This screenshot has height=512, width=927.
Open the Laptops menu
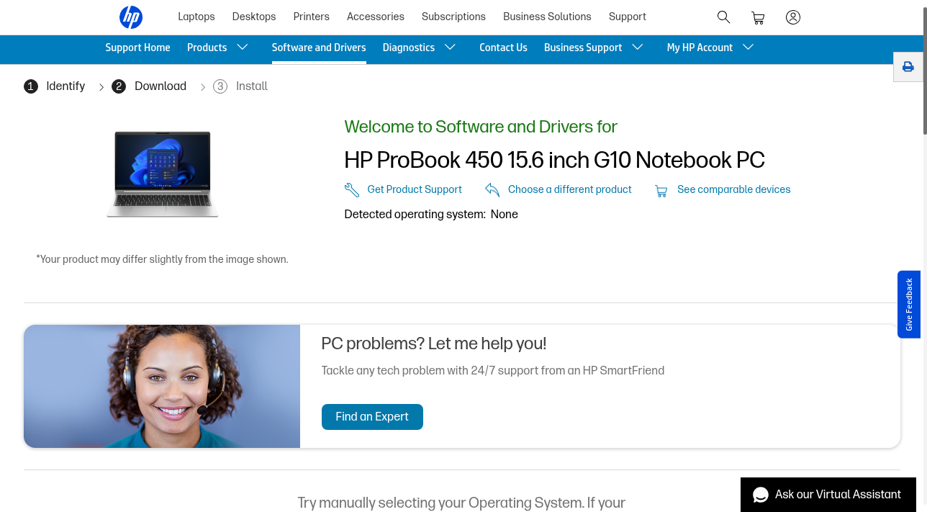click(x=196, y=17)
